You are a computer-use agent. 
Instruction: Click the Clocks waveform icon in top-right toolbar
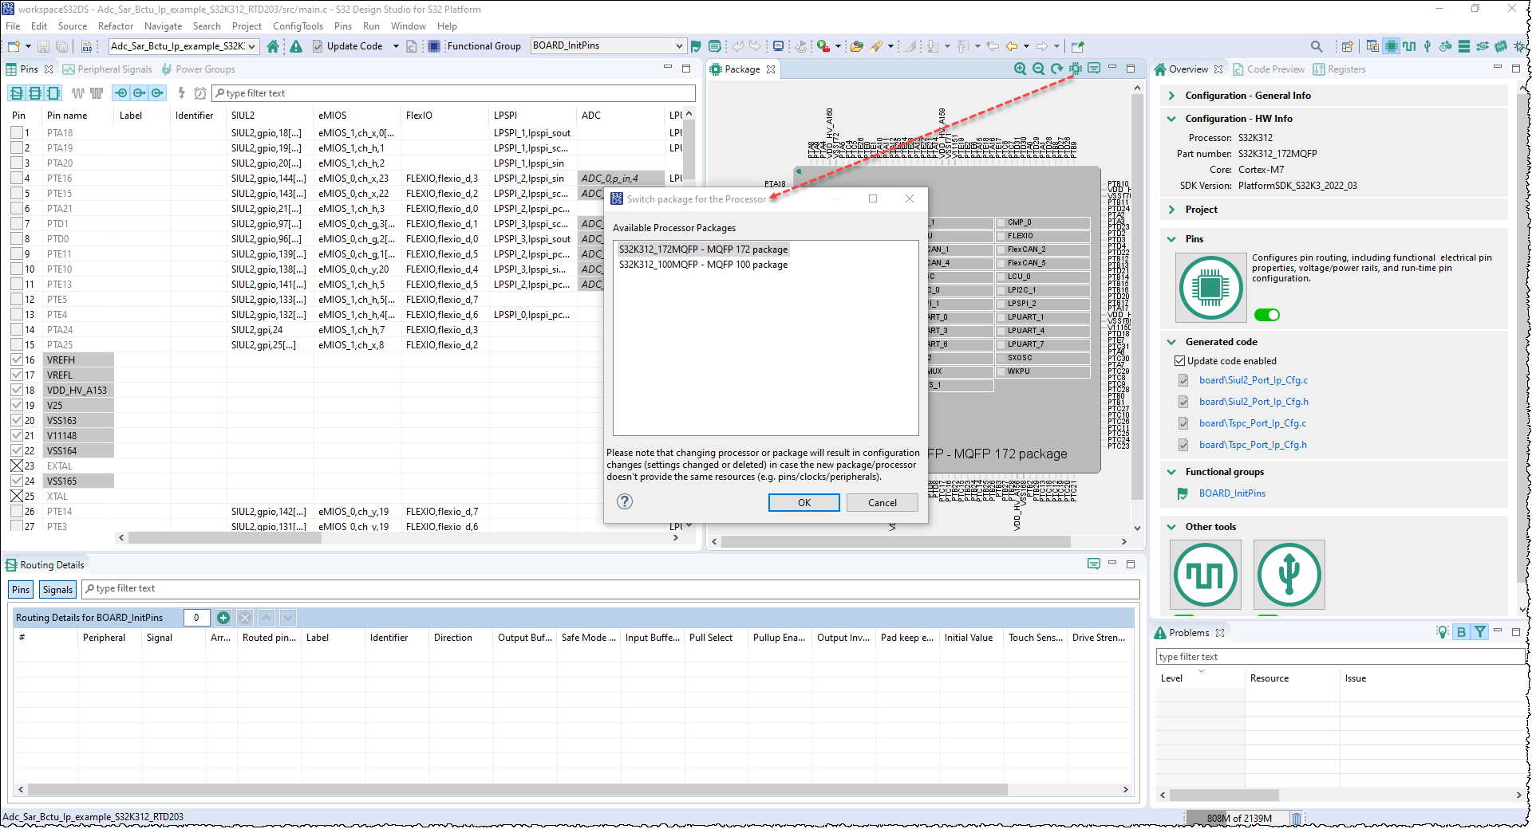(1409, 46)
